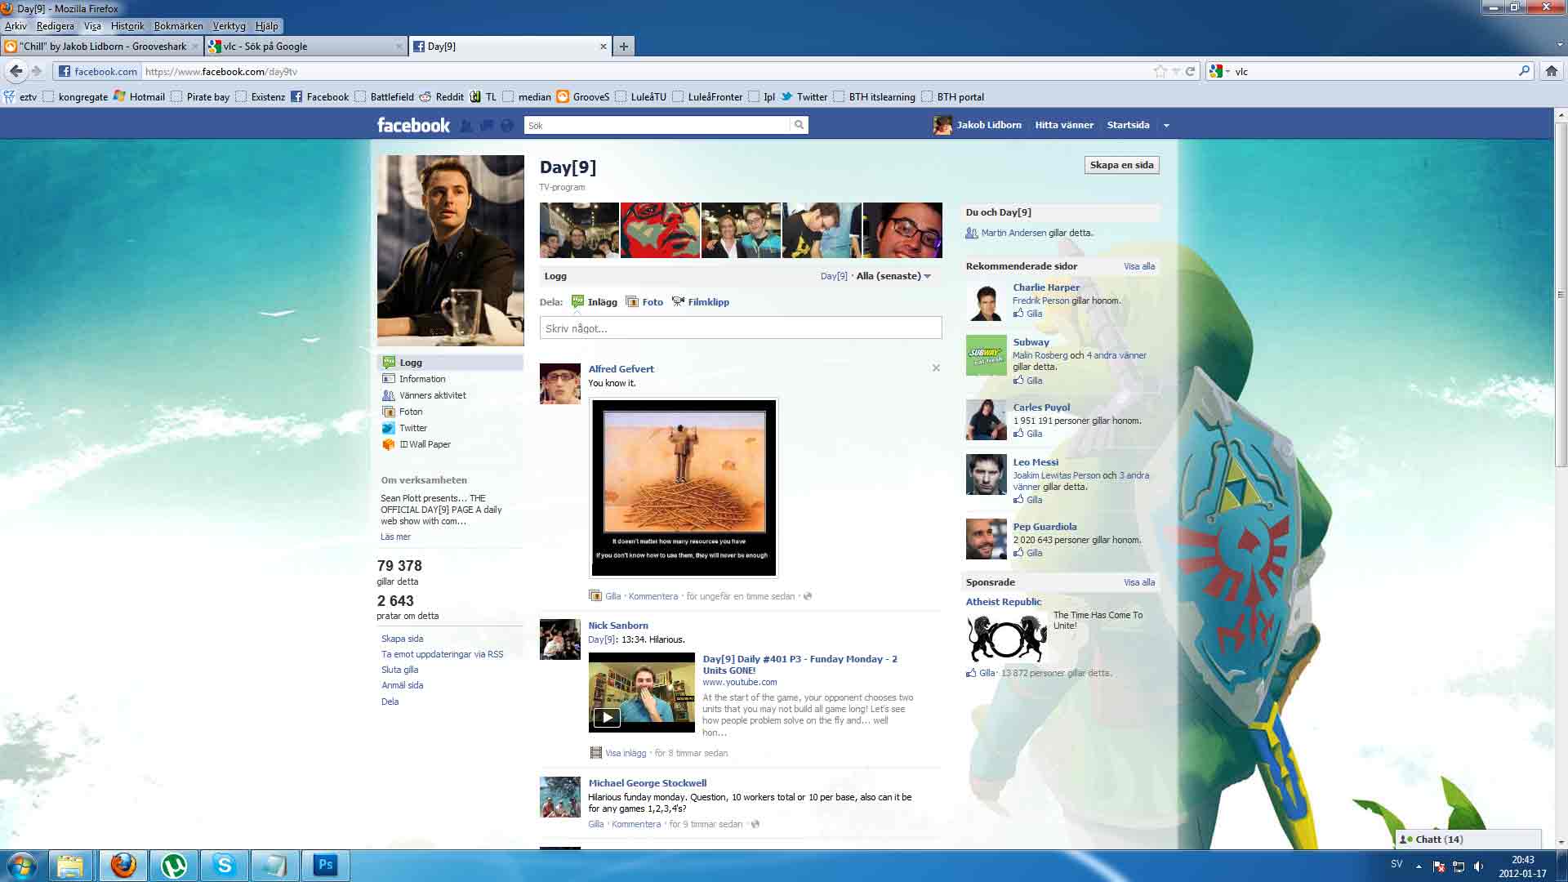Click the Facebook search magnifier button
The image size is (1568, 882).
coord(799,125)
